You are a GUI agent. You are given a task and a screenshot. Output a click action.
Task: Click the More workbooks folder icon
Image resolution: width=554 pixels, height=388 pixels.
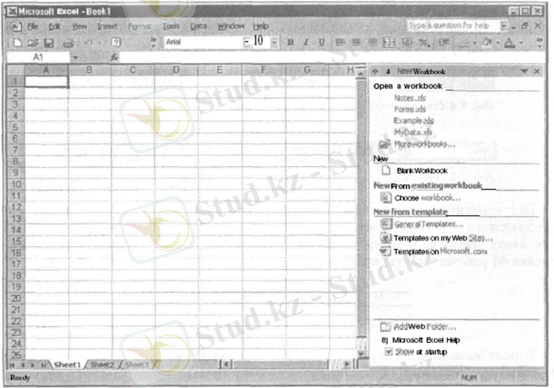(x=385, y=144)
